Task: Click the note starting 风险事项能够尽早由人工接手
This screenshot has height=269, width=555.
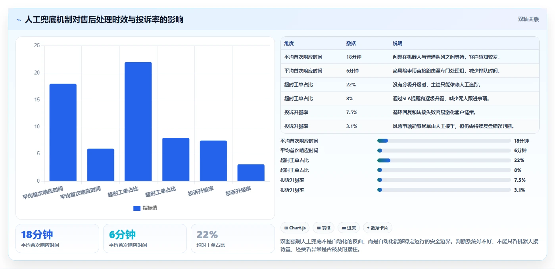Action: 454,126
